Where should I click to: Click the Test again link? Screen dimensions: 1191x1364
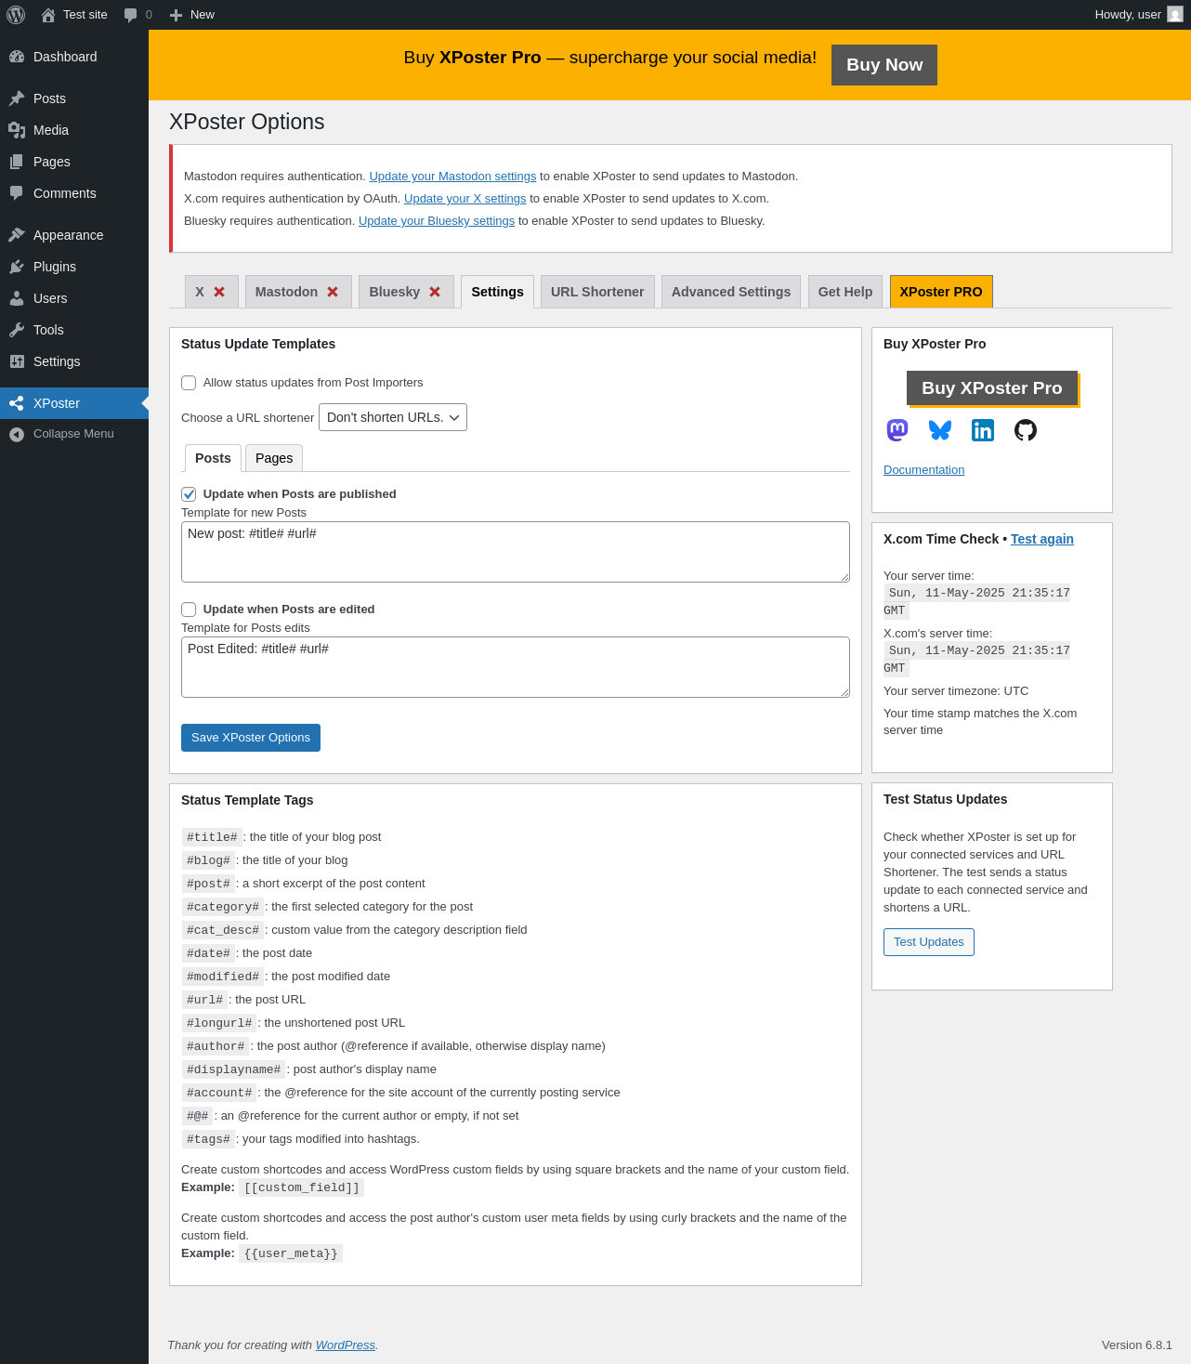click(1042, 539)
